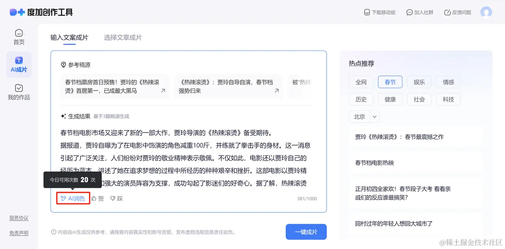The image size is (505, 249).
Task: Open hot topic 正月初四全家欢 春节段子大考
Action: click(x=416, y=193)
